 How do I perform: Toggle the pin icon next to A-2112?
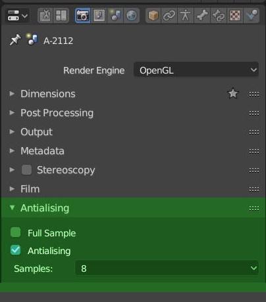pos(15,40)
